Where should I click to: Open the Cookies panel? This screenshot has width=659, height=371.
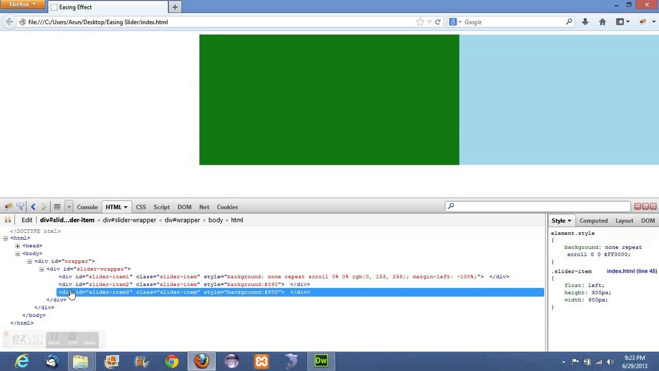[227, 207]
